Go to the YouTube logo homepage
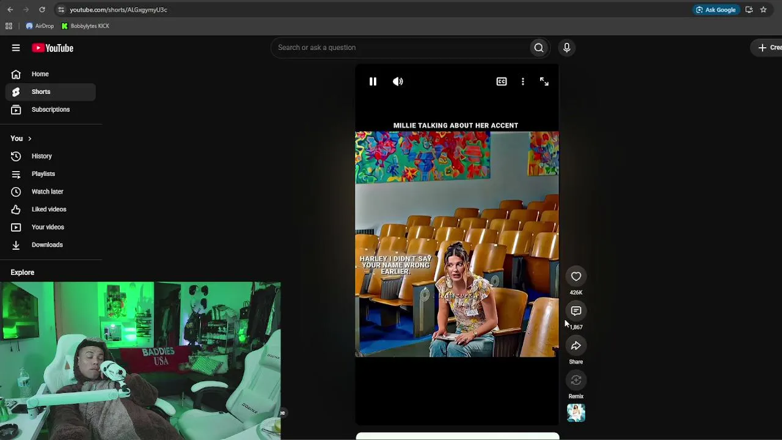The width and height of the screenshot is (782, 440). 53,48
